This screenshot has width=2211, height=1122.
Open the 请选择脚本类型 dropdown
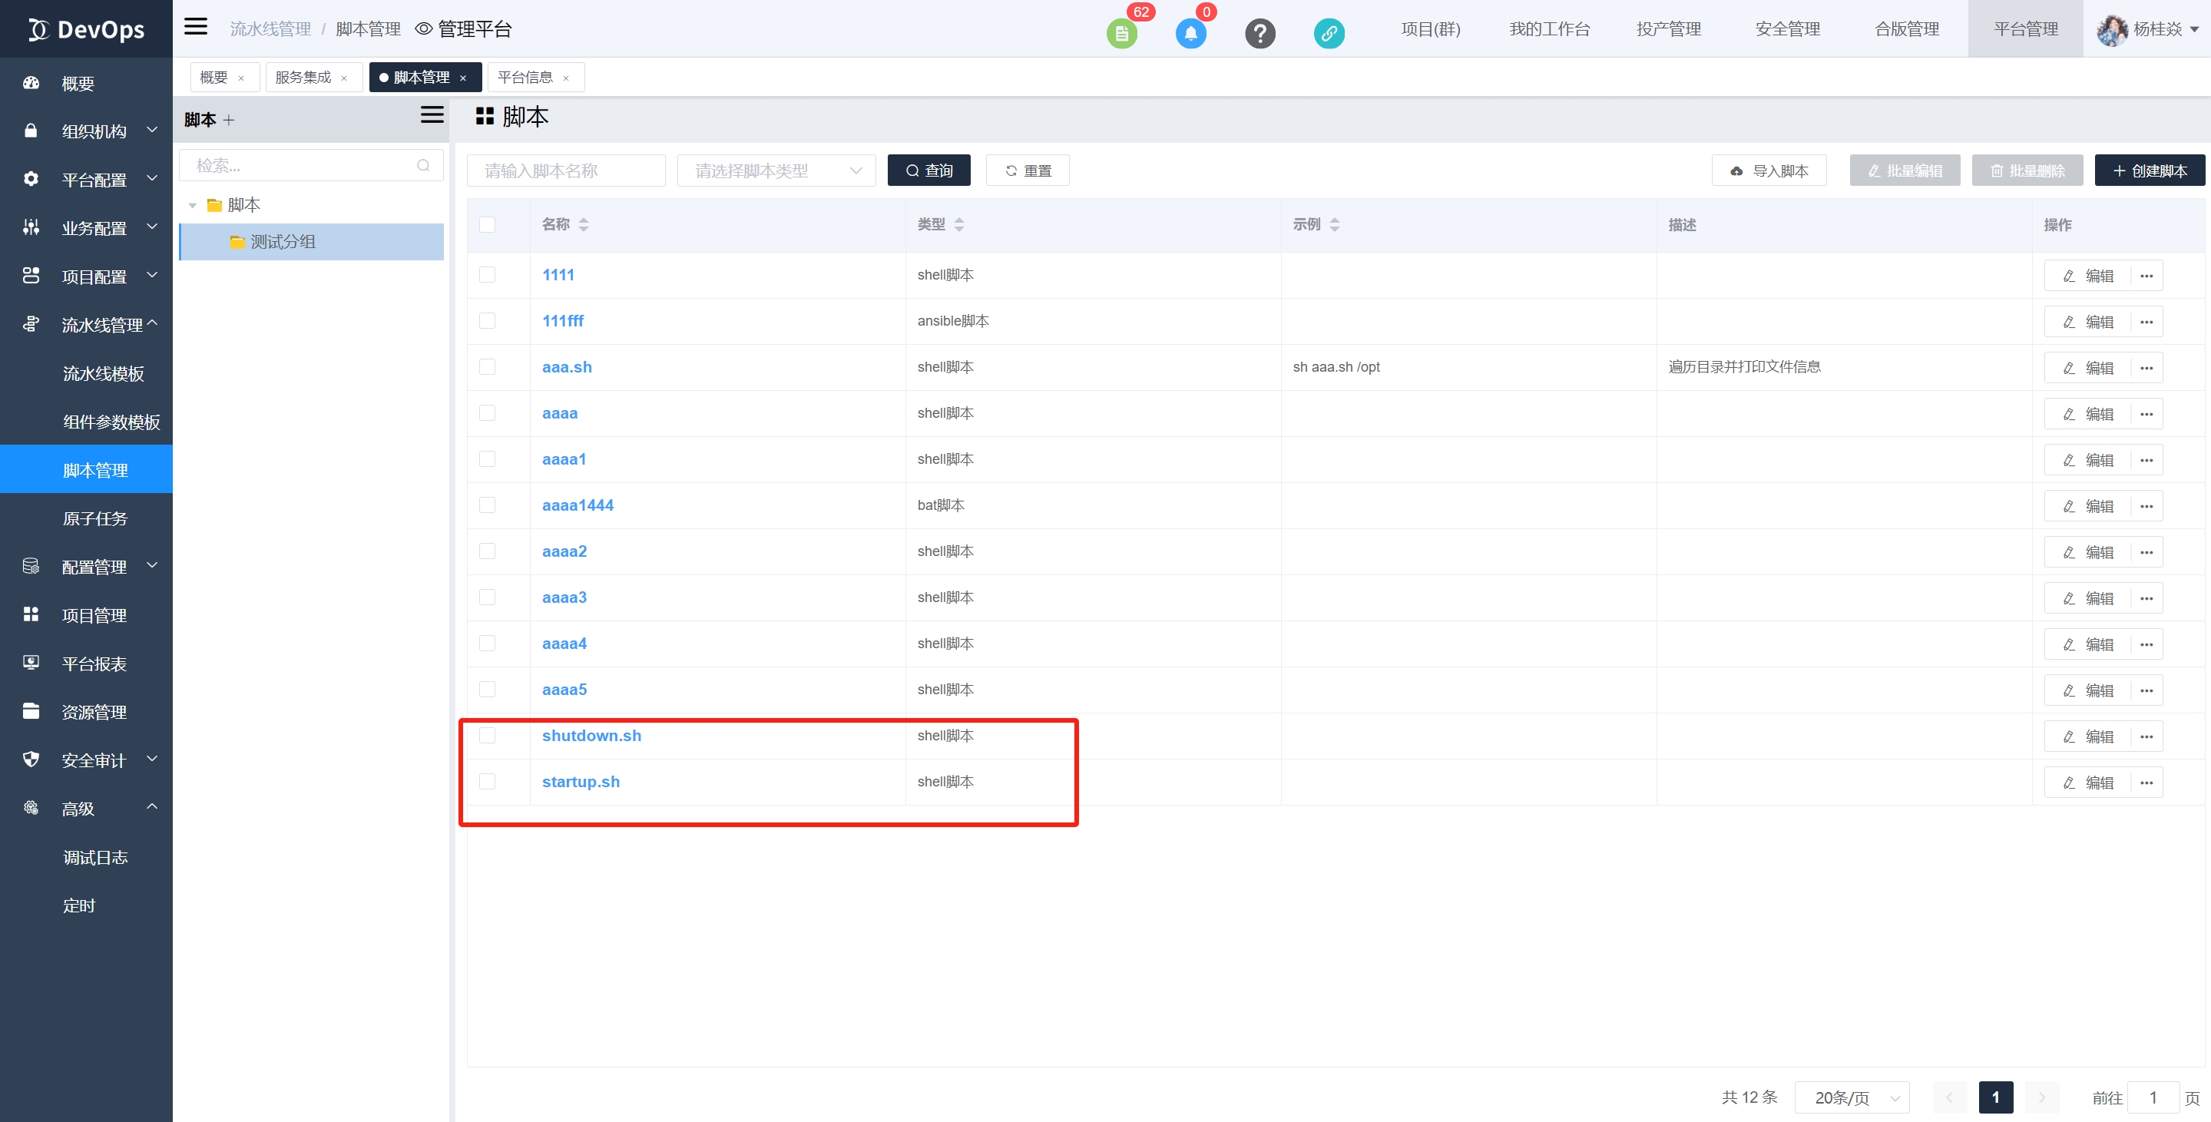point(776,170)
